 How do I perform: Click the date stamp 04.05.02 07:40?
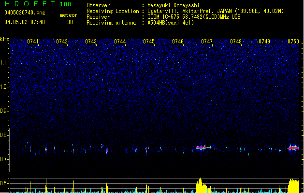click(x=25, y=22)
